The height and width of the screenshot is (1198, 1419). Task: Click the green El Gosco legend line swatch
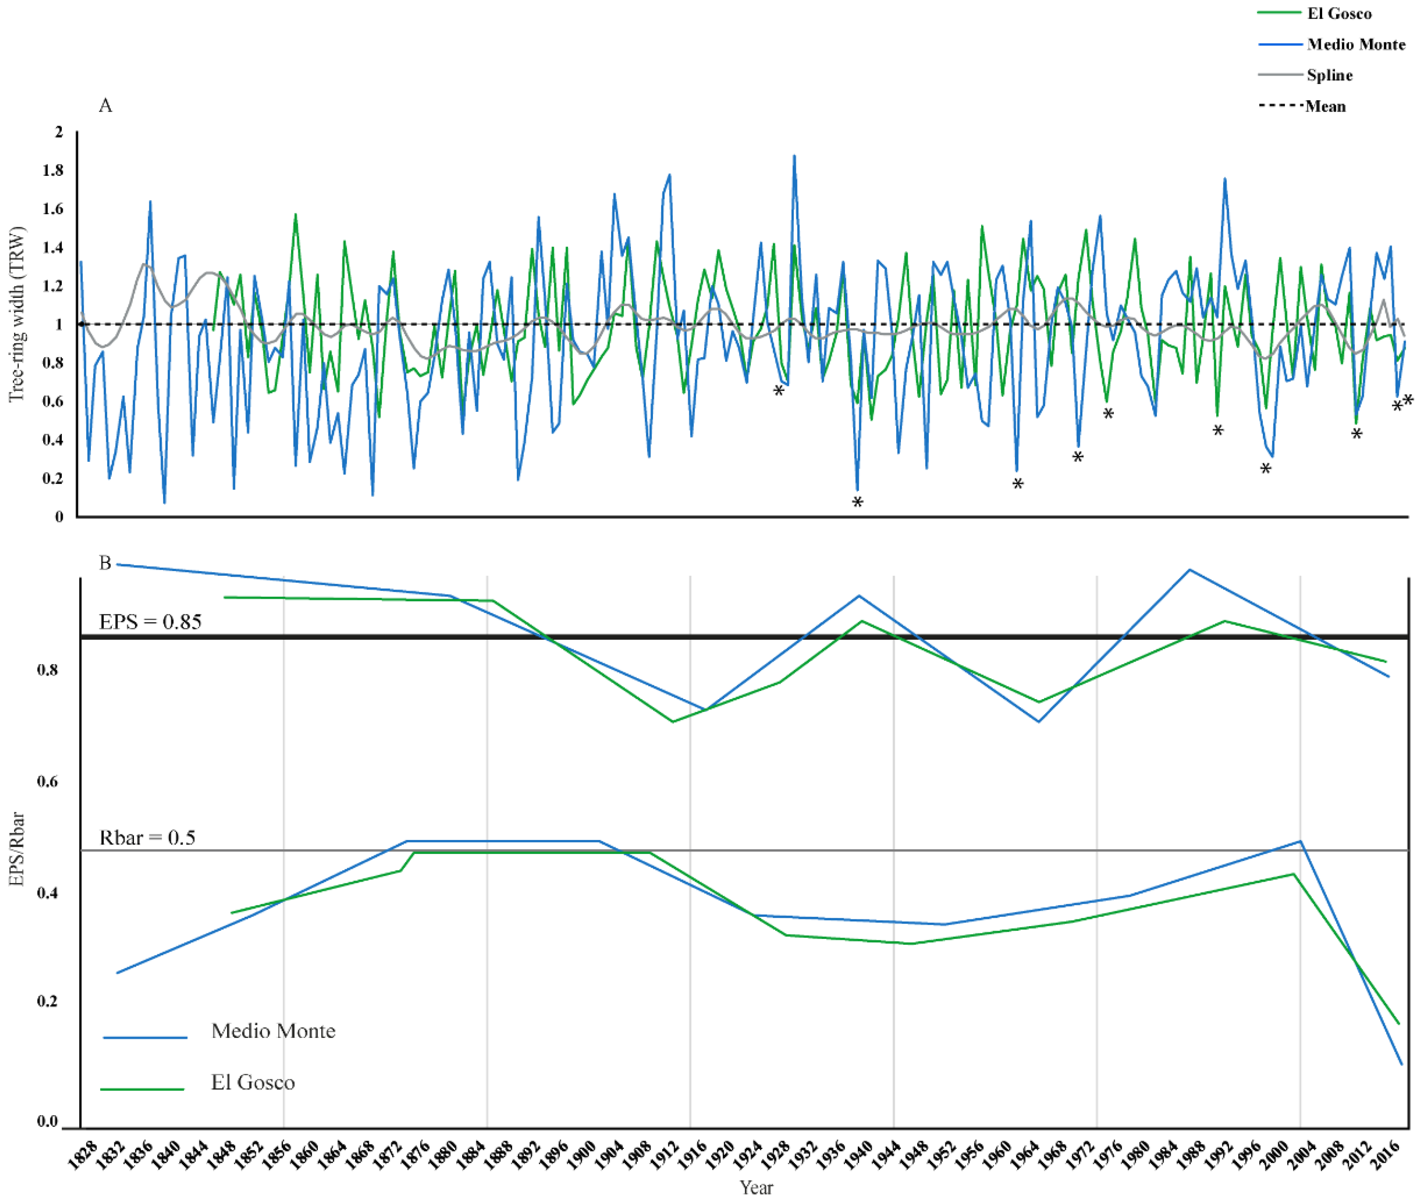click(1279, 13)
